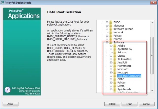
Task: Expand the Policies node under Software
Action: [111, 83]
